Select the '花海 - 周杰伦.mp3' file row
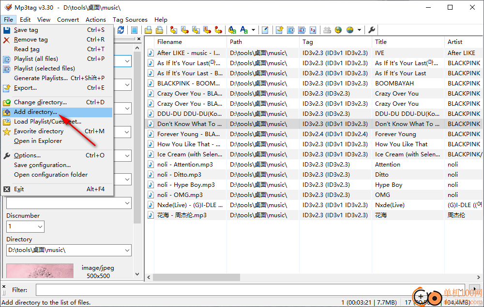 pos(314,215)
